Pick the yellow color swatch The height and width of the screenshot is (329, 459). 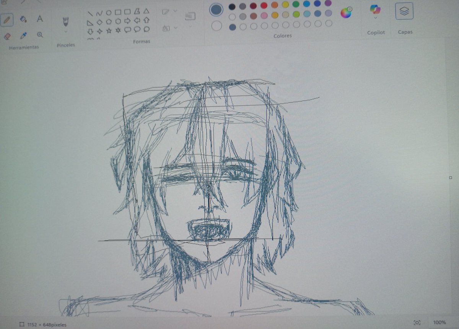coord(285,5)
